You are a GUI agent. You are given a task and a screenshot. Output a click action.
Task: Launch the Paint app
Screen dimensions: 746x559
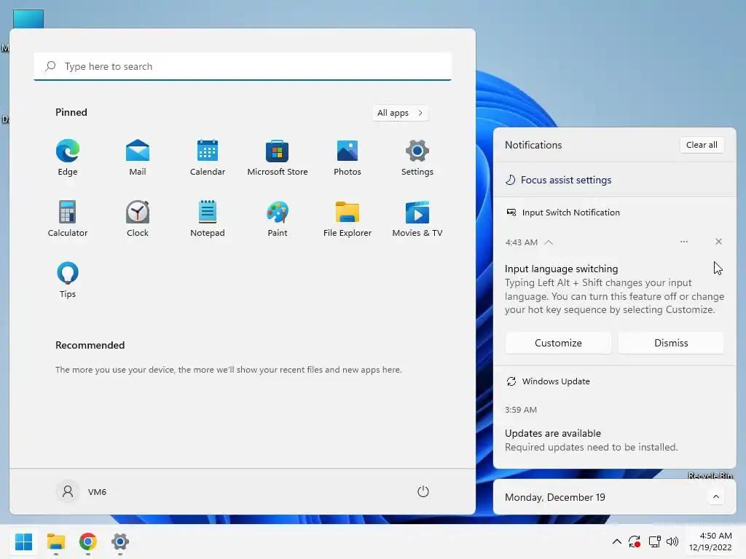(278, 218)
